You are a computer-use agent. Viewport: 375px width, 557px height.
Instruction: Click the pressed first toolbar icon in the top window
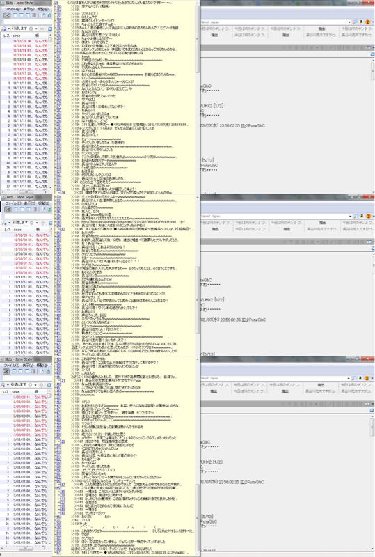click(7, 15)
